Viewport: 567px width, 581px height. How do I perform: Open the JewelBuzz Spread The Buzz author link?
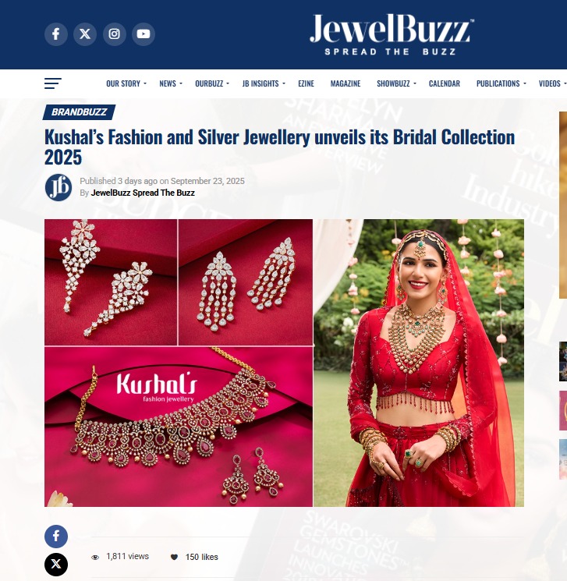143,193
